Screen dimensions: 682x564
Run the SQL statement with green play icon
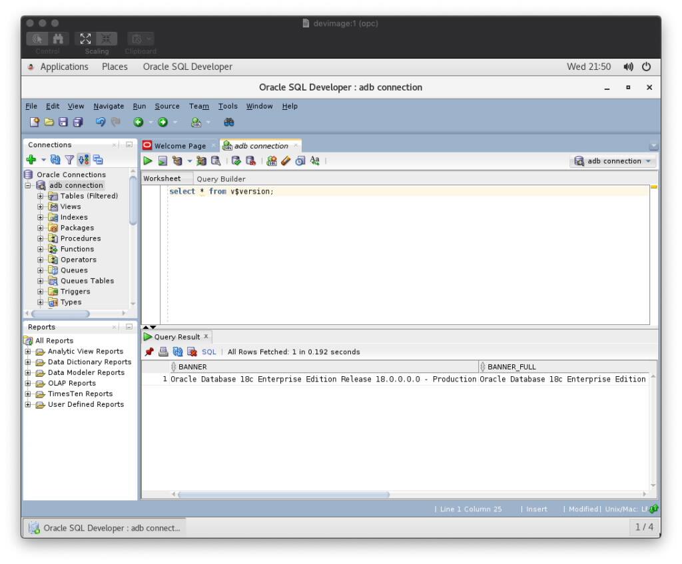(148, 161)
